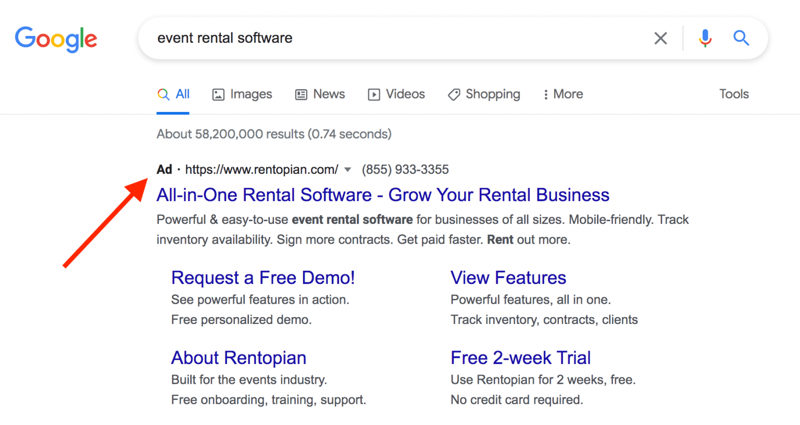800x425 pixels.
Task: Click the results count text 'About 58,200,000 results'
Action: pos(230,134)
